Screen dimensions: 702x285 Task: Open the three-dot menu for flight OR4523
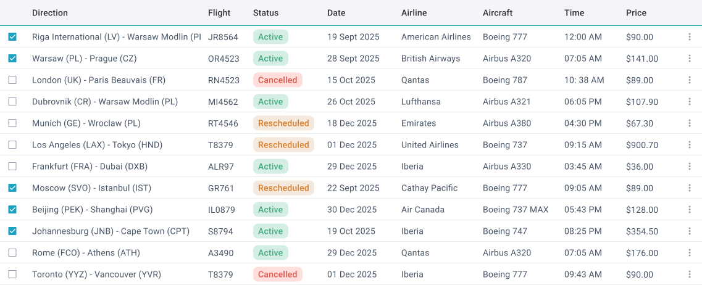click(x=690, y=59)
